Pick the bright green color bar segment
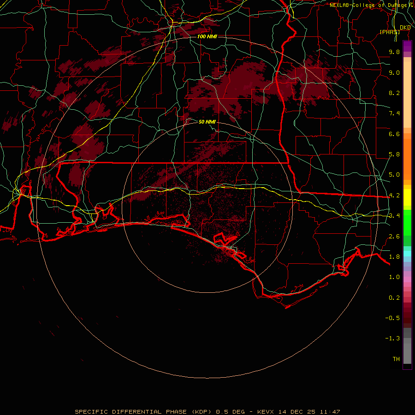 (407, 222)
